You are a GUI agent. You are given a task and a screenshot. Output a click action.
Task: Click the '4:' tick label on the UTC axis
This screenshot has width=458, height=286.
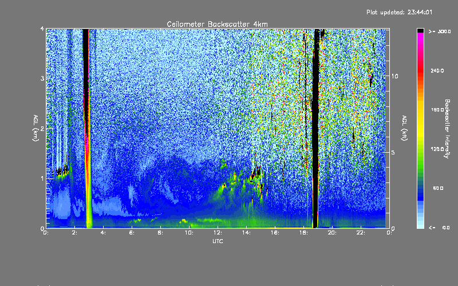tap(104, 233)
